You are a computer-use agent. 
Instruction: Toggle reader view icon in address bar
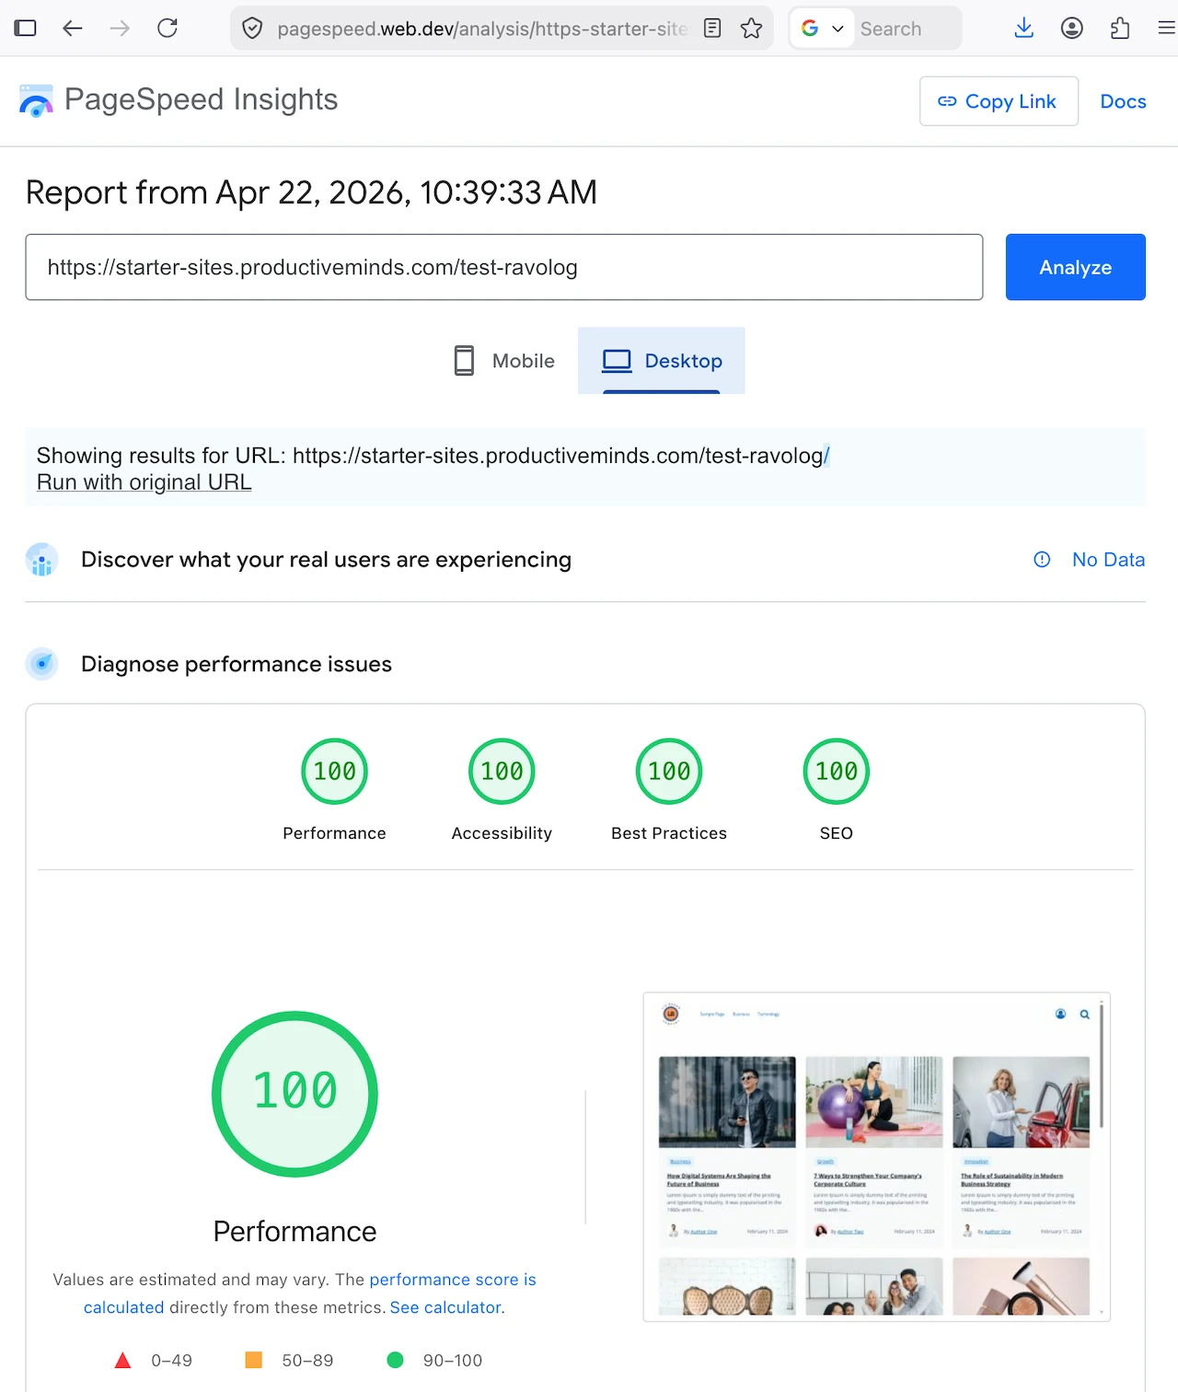(x=712, y=29)
